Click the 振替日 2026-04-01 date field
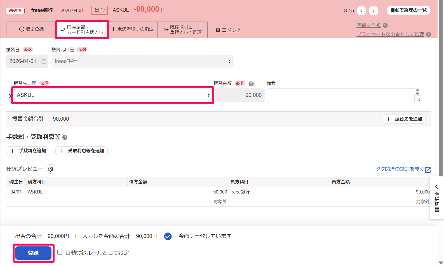This screenshot has width=444, height=266. point(27,61)
